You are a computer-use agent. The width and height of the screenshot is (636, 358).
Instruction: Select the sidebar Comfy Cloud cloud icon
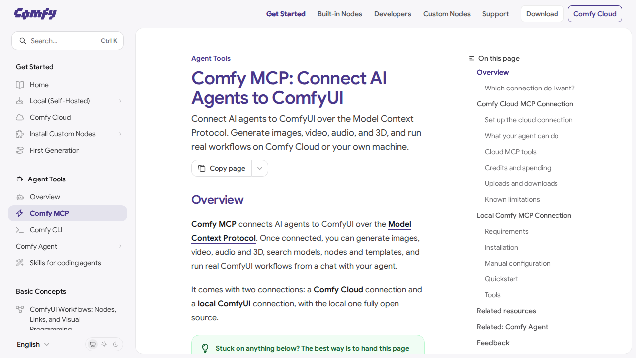[20, 117]
